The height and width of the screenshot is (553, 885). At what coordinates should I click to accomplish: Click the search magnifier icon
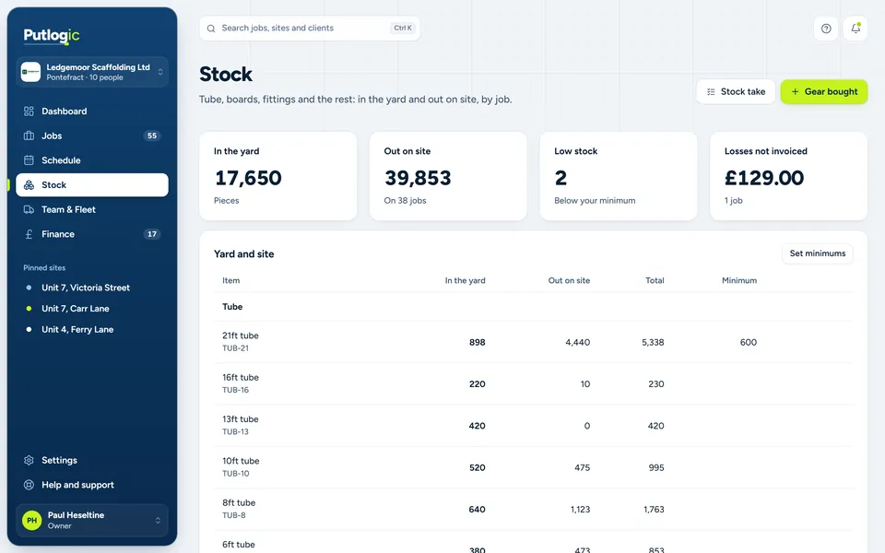click(x=211, y=29)
